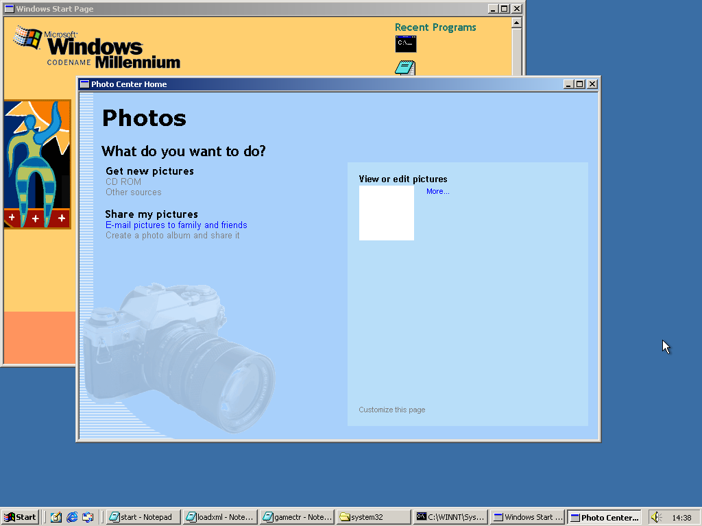702x526 pixels.
Task: Click the Photo Center taskbar button
Action: click(605, 518)
